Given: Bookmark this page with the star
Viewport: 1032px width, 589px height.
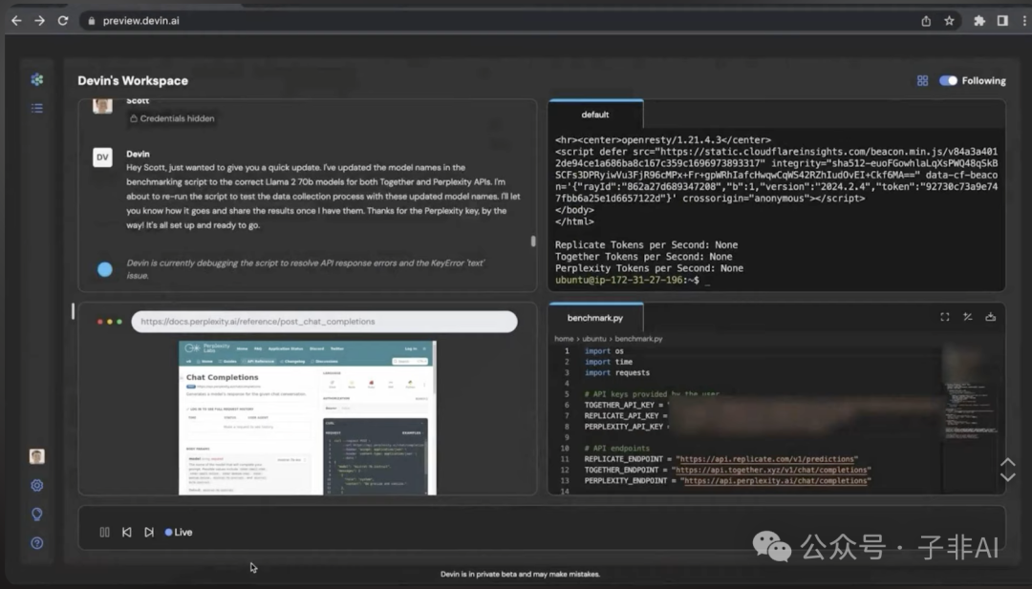Looking at the screenshot, I should coord(949,21).
